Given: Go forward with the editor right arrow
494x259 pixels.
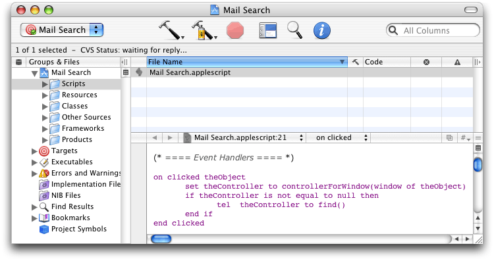Looking at the screenshot, I should tap(170, 137).
